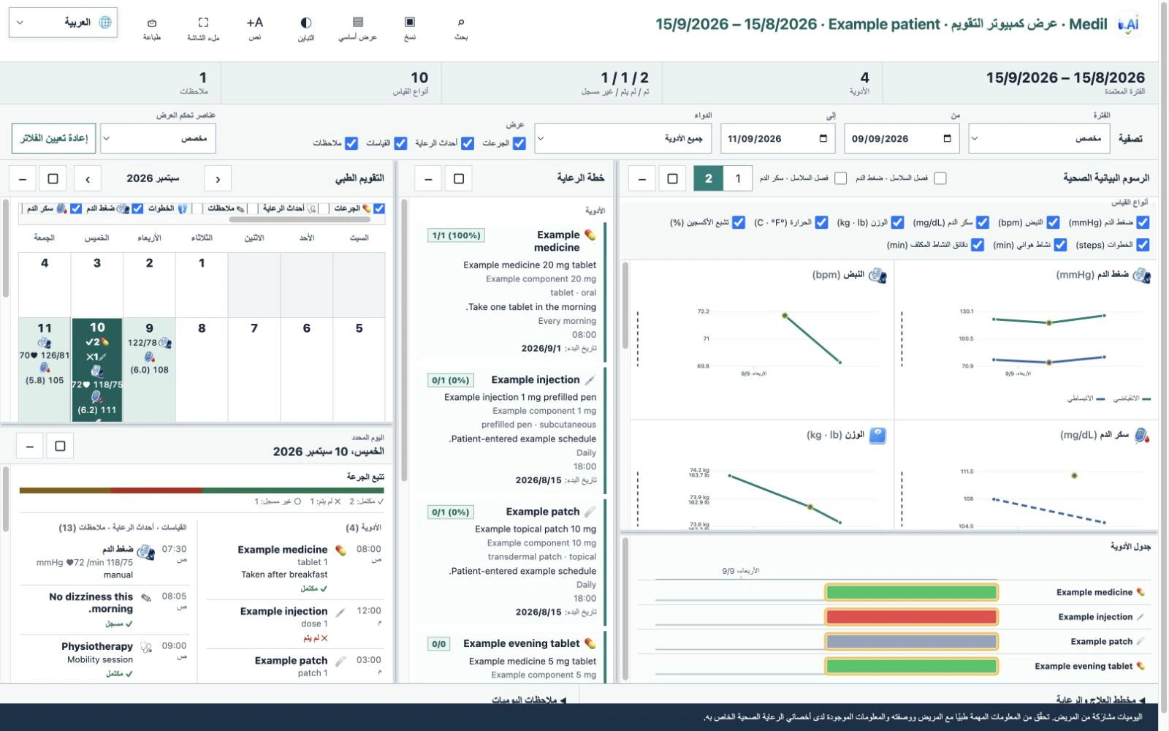Click the print (طباعة) icon
This screenshot has width=1169, height=731.
tap(152, 28)
